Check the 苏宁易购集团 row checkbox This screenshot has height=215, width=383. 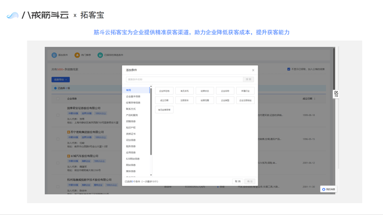point(58,139)
